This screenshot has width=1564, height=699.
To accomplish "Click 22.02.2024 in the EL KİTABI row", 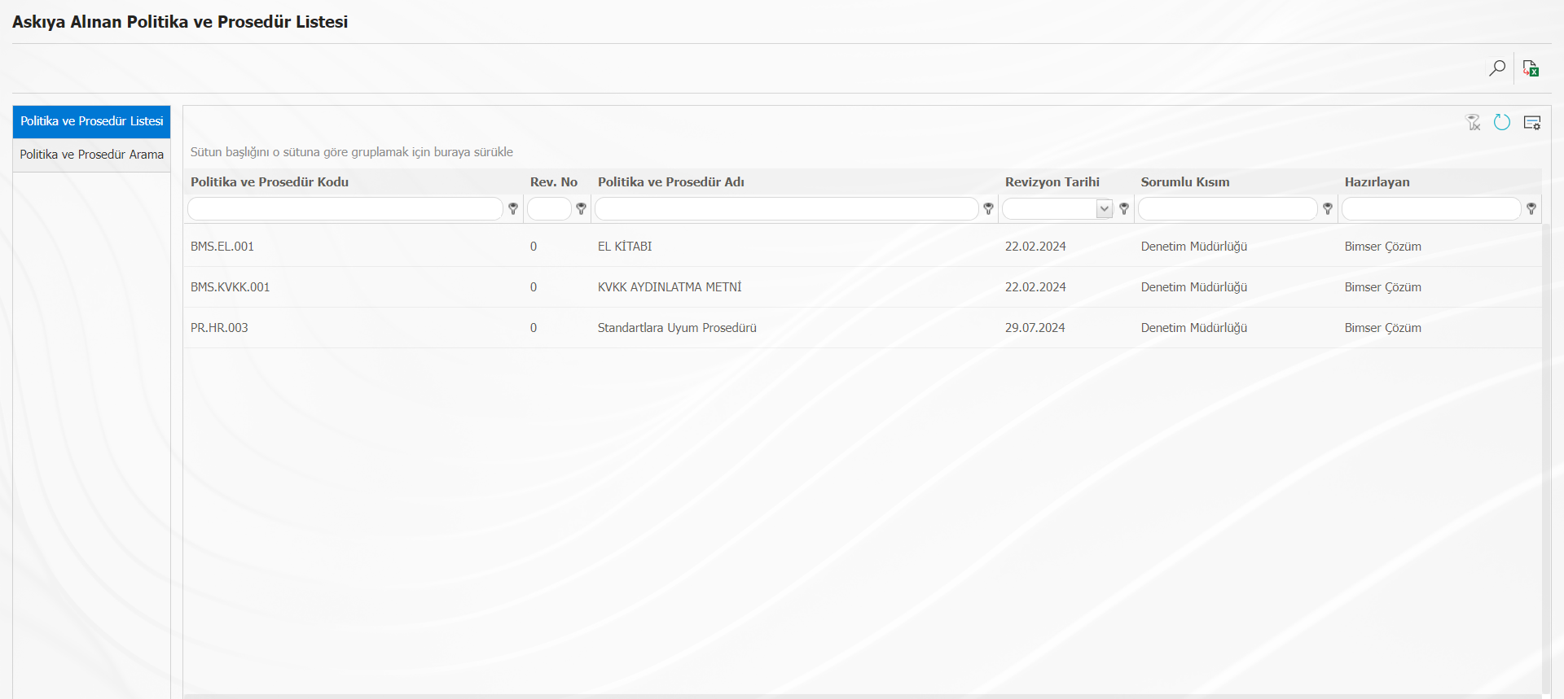I will click(x=1035, y=247).
